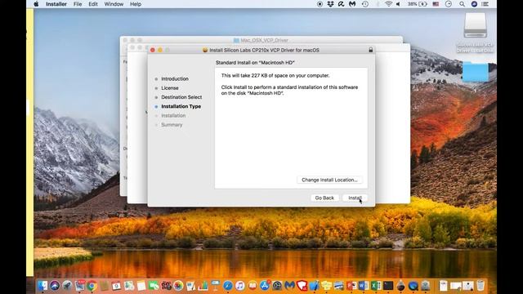Click the dimmed Installation step label

click(173, 115)
